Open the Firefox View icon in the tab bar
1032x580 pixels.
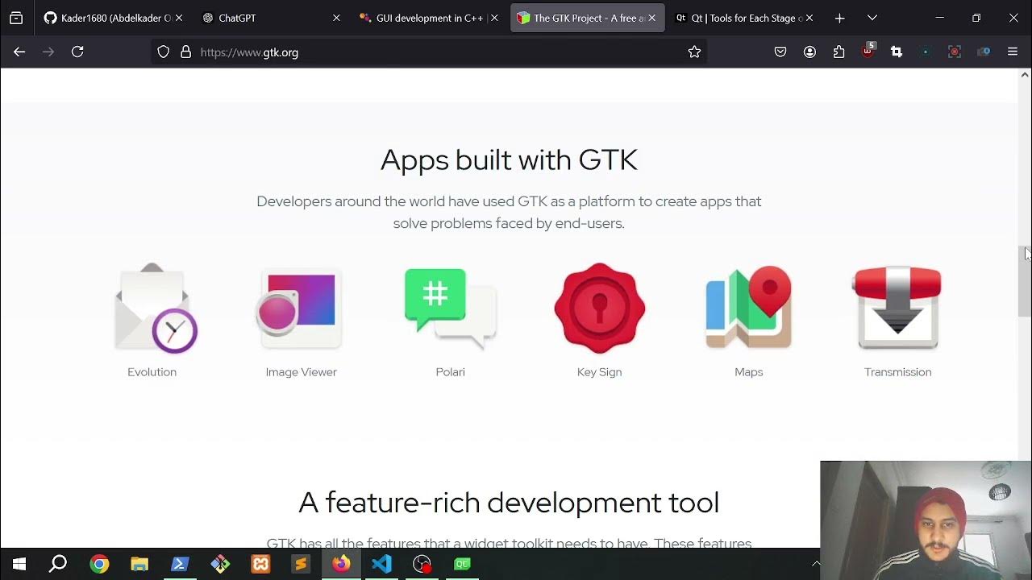(x=16, y=18)
